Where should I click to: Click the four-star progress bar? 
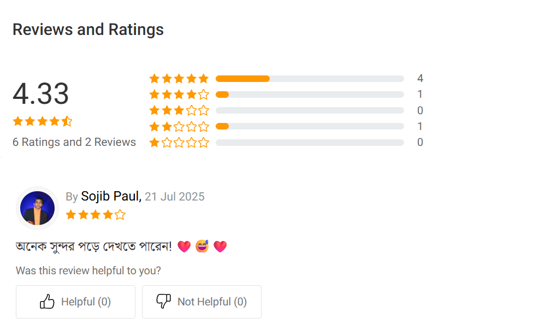coord(310,95)
